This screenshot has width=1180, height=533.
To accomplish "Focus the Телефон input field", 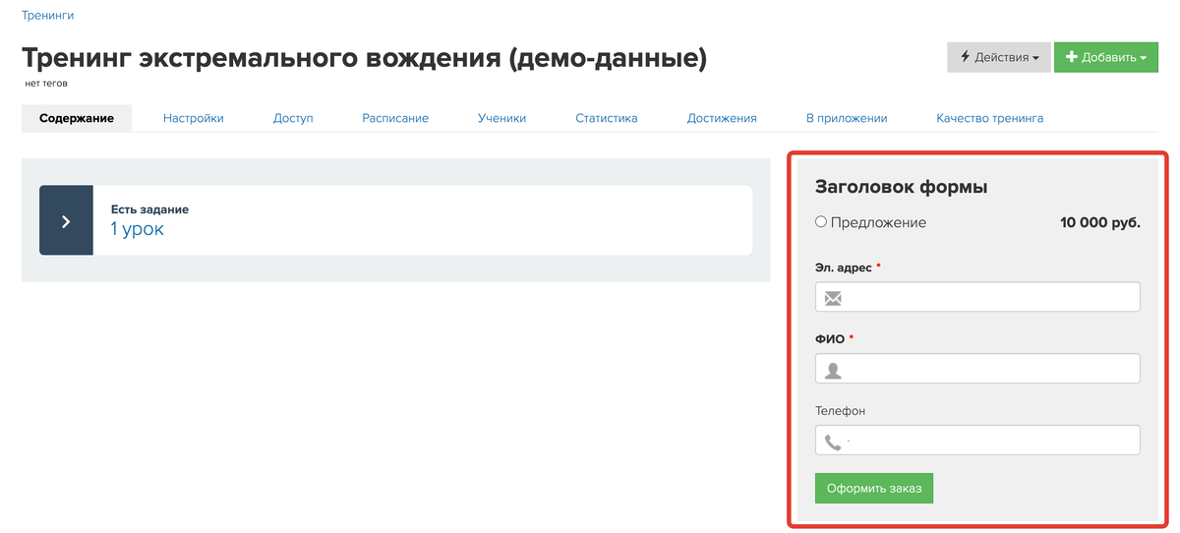I will (x=977, y=440).
